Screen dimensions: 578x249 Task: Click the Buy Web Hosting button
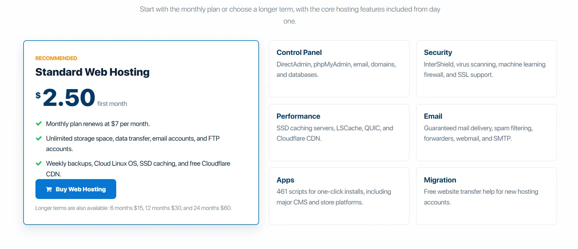(76, 189)
